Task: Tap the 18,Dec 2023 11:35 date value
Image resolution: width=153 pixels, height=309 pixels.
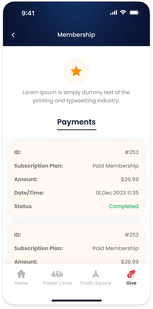Action: click(x=117, y=193)
